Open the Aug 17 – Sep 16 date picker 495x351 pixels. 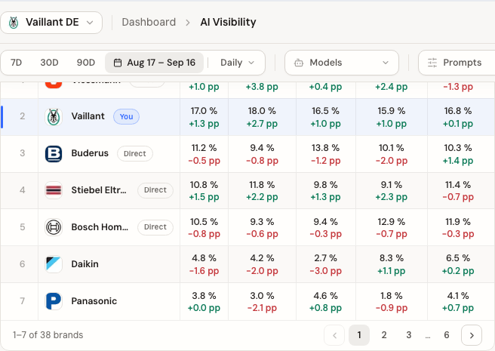tap(155, 63)
